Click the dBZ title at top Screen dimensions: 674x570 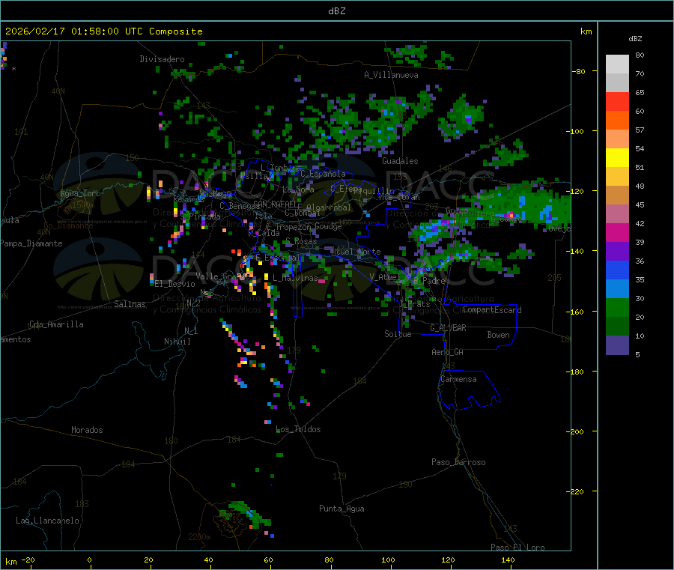point(336,11)
